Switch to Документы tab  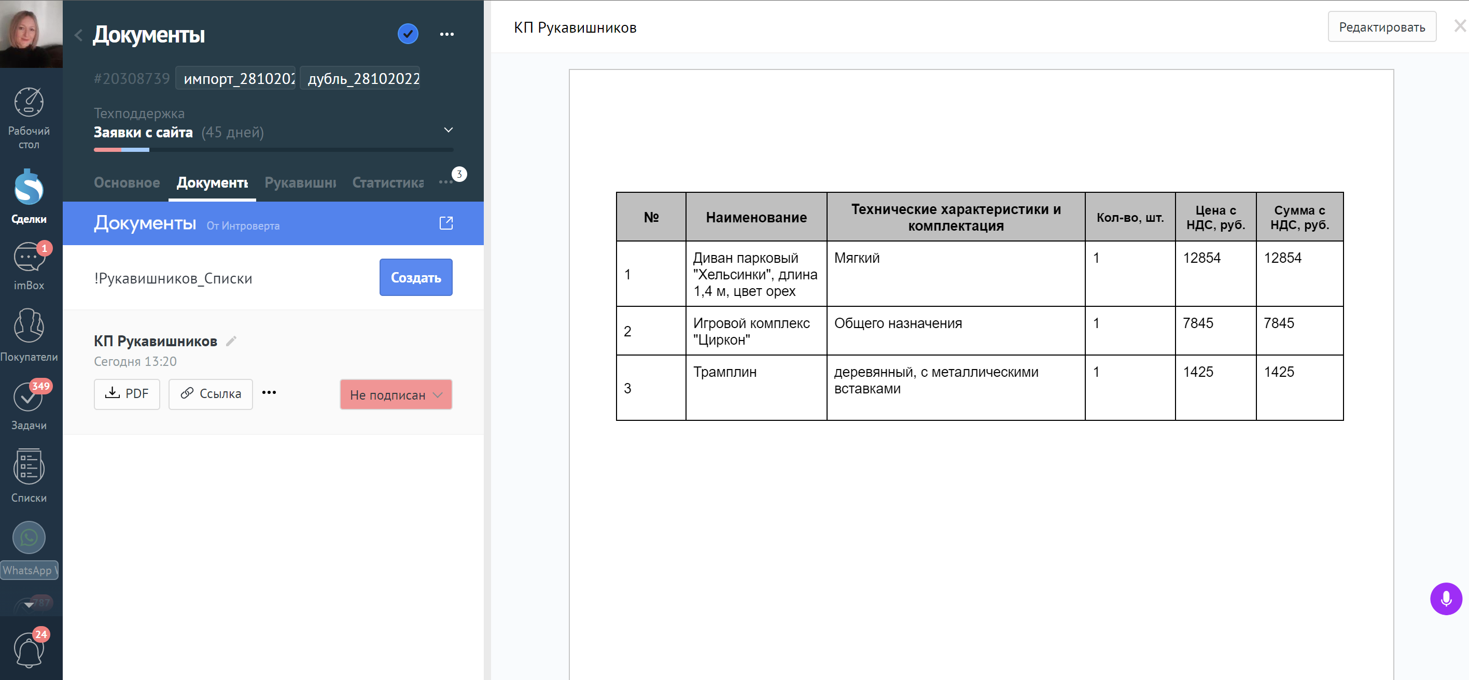point(212,182)
